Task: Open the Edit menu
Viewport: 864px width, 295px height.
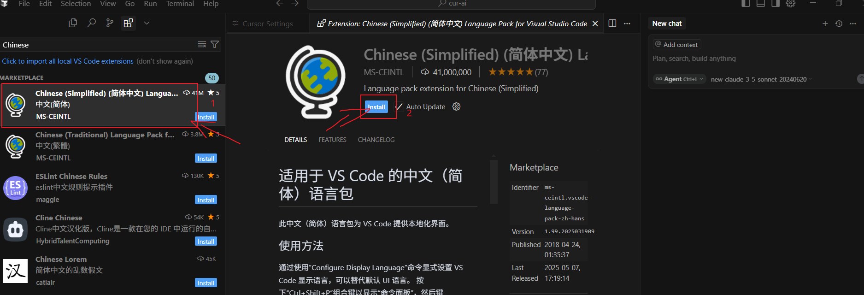Action: tap(45, 4)
